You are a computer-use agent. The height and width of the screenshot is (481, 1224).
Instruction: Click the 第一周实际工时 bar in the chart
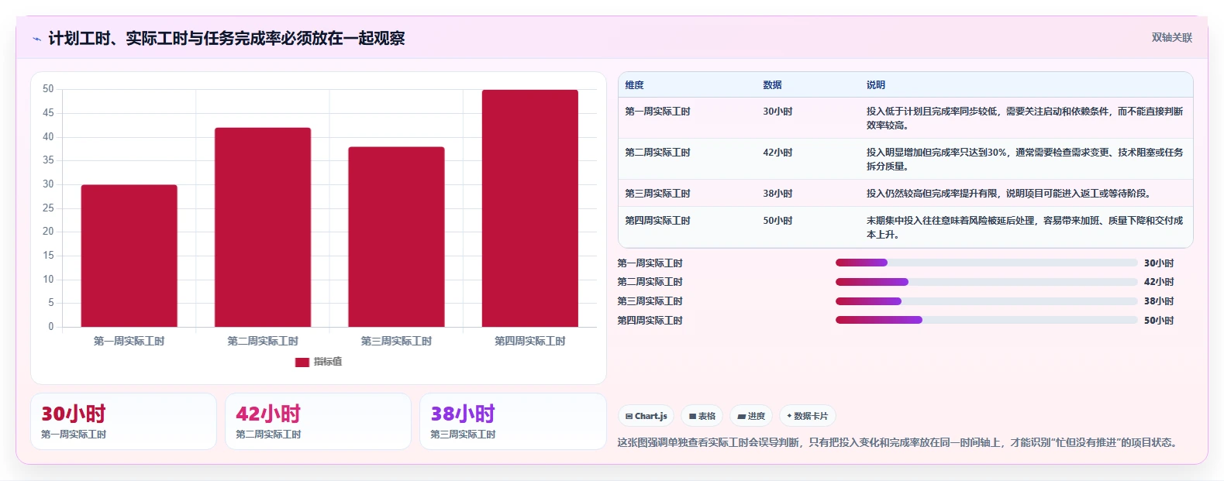point(129,256)
